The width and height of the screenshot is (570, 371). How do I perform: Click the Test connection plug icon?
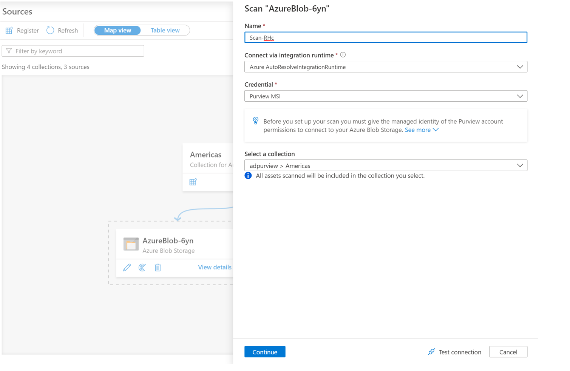coord(431,351)
